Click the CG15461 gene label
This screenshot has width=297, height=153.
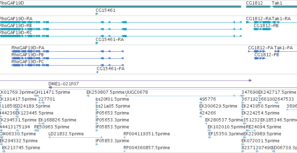(105, 10)
